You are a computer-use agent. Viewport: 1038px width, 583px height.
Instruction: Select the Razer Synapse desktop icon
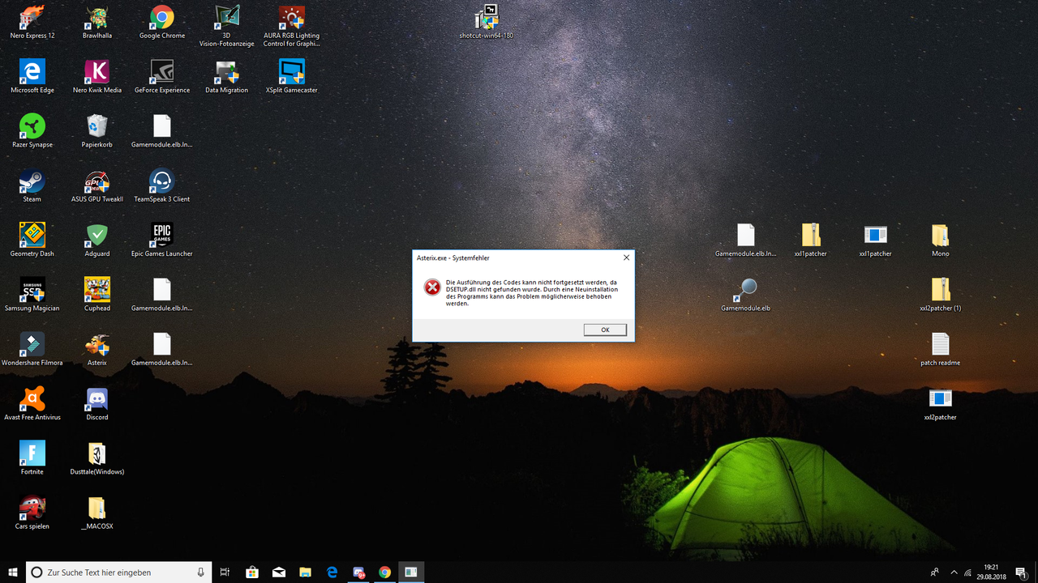32,130
